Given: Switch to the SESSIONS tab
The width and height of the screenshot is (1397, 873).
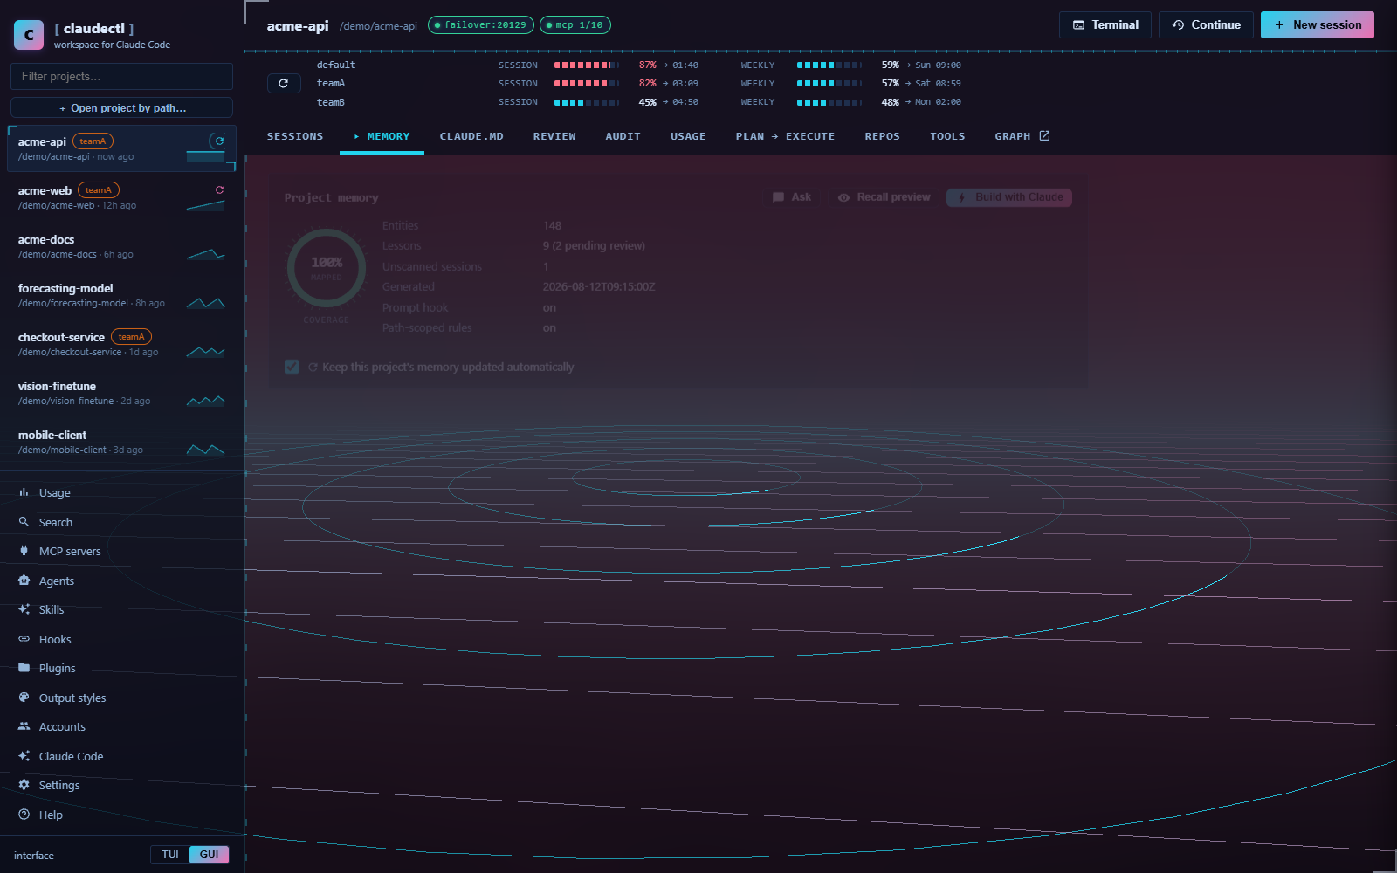Looking at the screenshot, I should click(x=295, y=136).
